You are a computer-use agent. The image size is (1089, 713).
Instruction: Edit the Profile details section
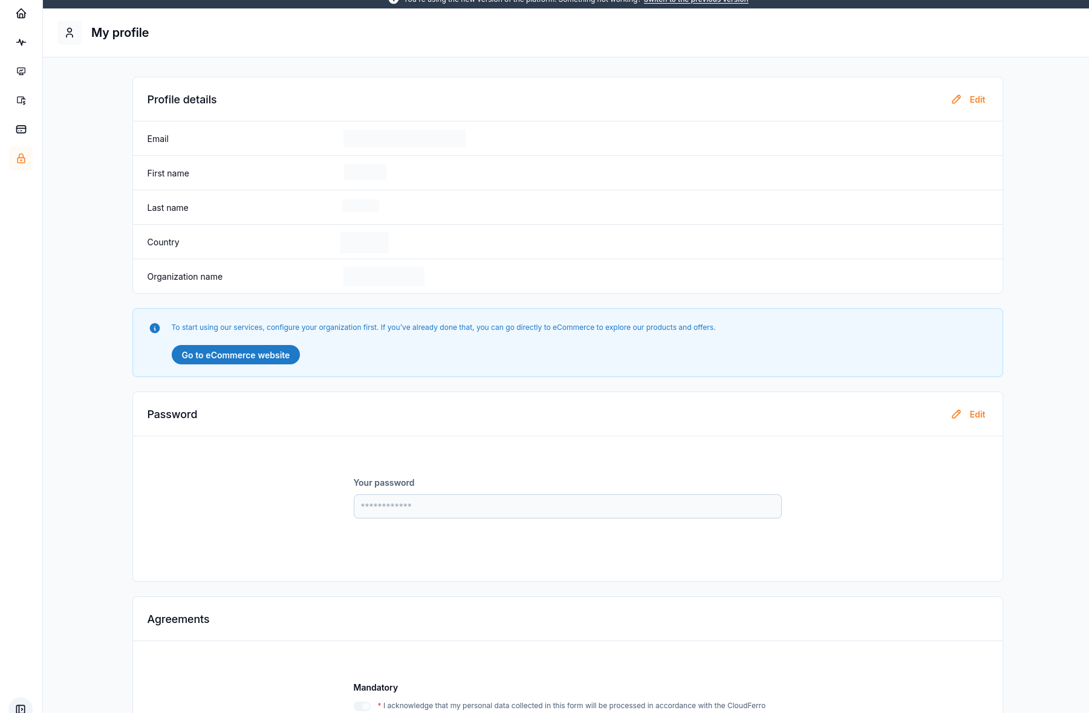[x=968, y=100]
